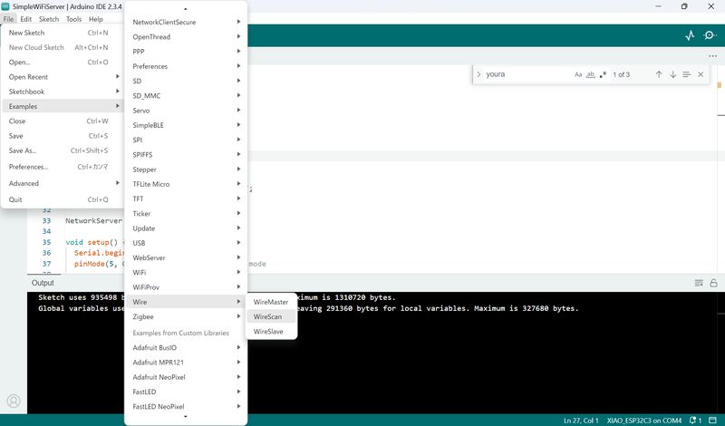This screenshot has width=725, height=426.
Task: Toggle Match Whole Word in find widget
Action: pyautogui.click(x=591, y=74)
